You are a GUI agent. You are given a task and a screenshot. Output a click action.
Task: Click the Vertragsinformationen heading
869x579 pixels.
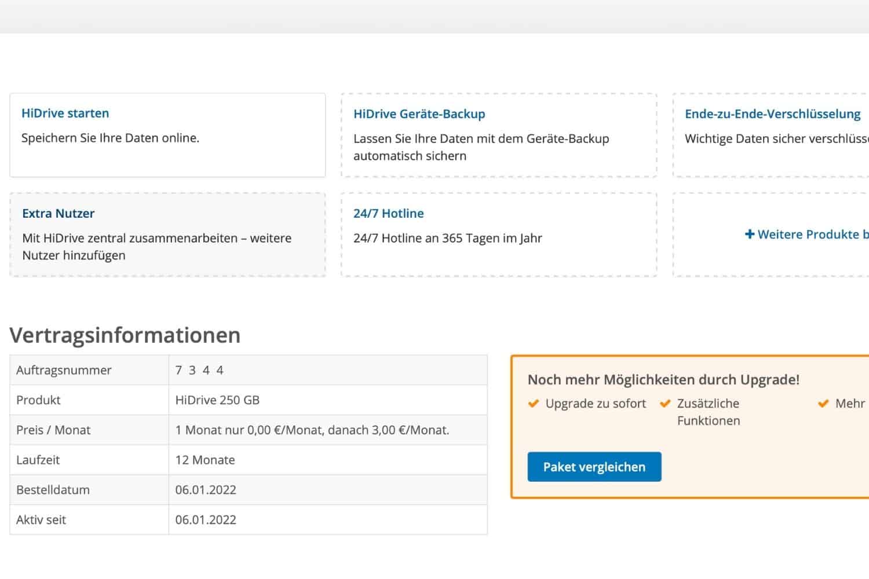coord(125,335)
